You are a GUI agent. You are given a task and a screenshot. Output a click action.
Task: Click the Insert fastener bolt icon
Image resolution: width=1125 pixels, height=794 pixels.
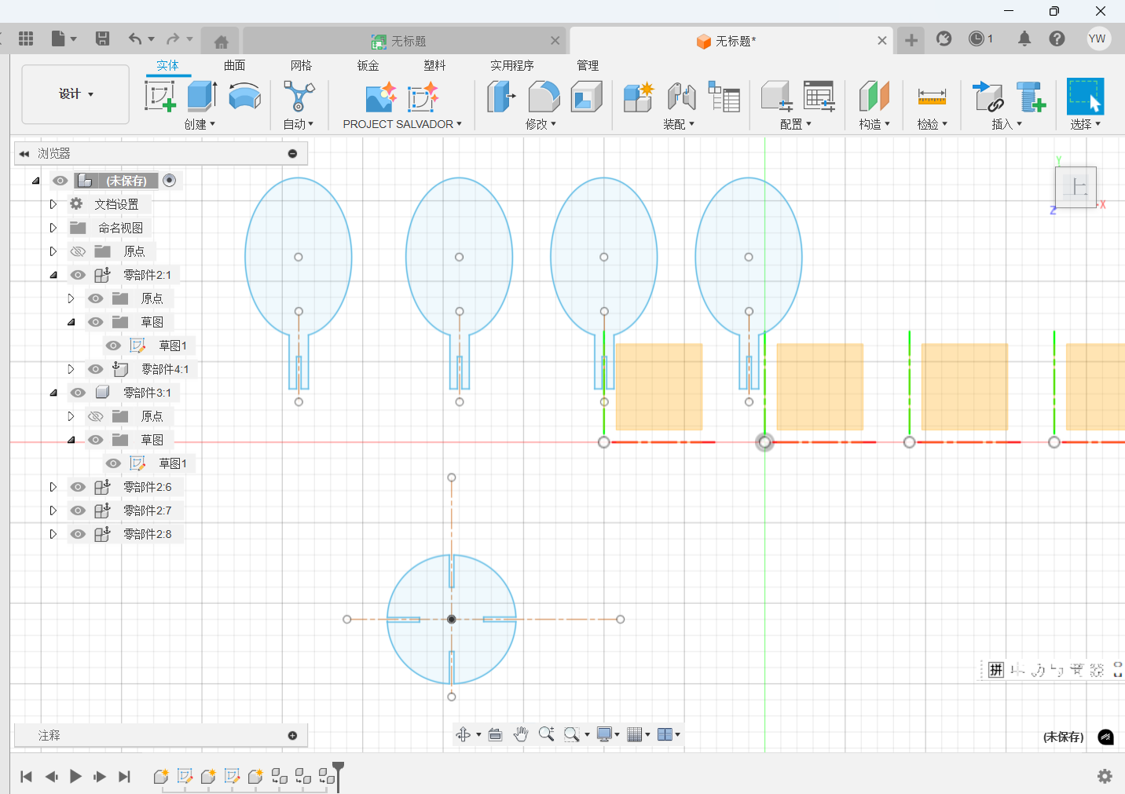tap(1030, 97)
